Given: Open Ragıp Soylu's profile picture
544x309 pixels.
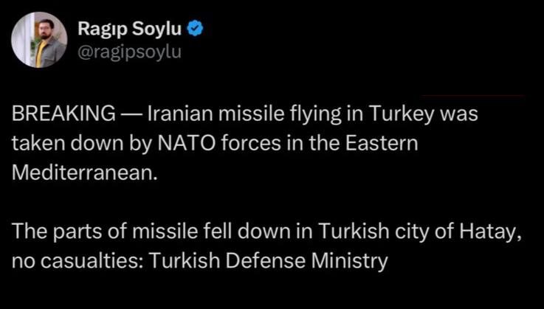Looking at the screenshot, I should (41, 41).
